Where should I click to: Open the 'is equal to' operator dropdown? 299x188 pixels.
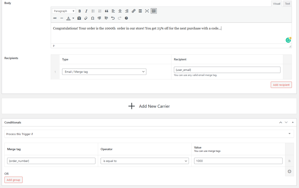(145, 161)
